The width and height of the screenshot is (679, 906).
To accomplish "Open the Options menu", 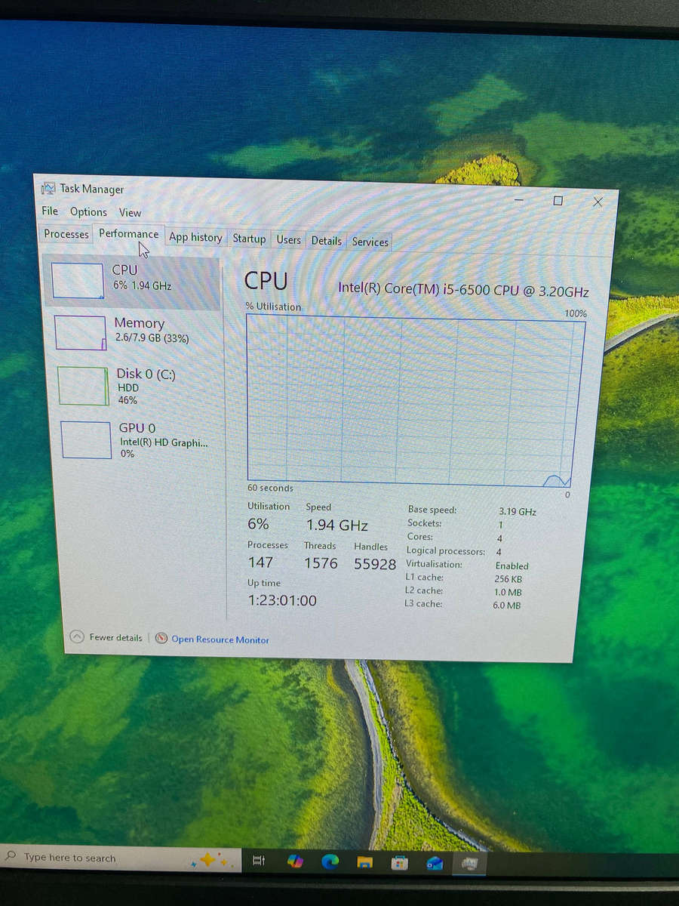I will pos(88,212).
